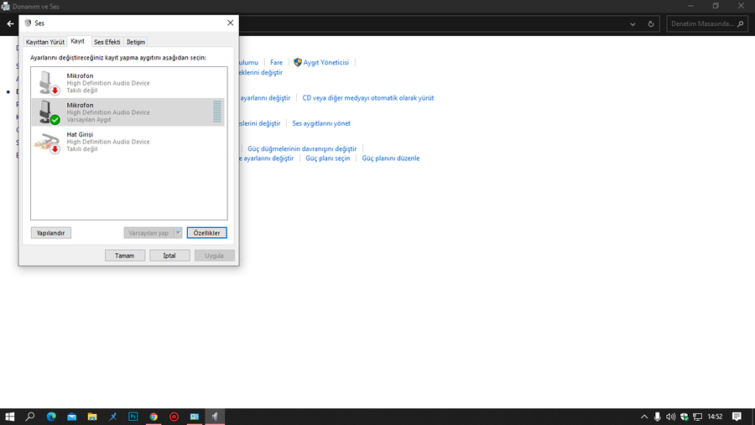Open Windows Security tray icon
755x425 pixels.
[x=685, y=417]
